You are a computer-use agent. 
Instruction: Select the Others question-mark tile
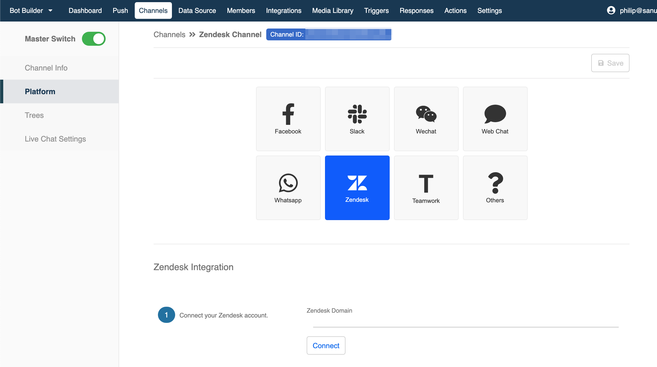tap(495, 188)
